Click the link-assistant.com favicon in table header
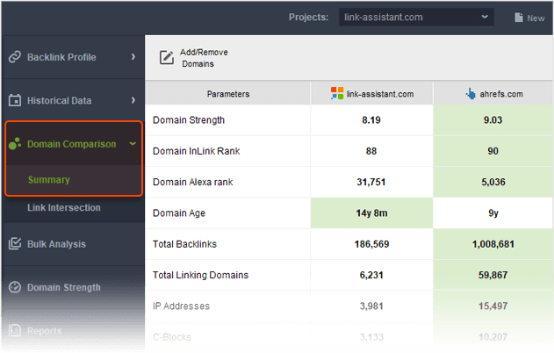The image size is (554, 353). pos(337,93)
